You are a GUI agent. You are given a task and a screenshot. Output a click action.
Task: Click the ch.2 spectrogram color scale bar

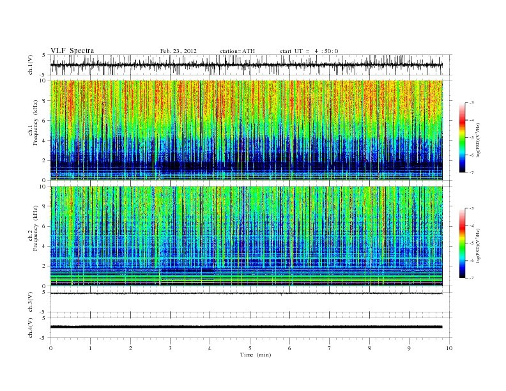463,243
